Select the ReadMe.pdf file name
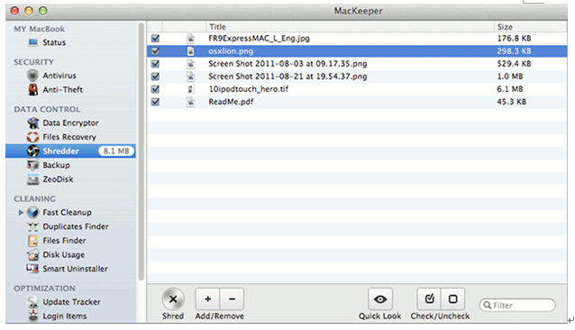 point(231,102)
